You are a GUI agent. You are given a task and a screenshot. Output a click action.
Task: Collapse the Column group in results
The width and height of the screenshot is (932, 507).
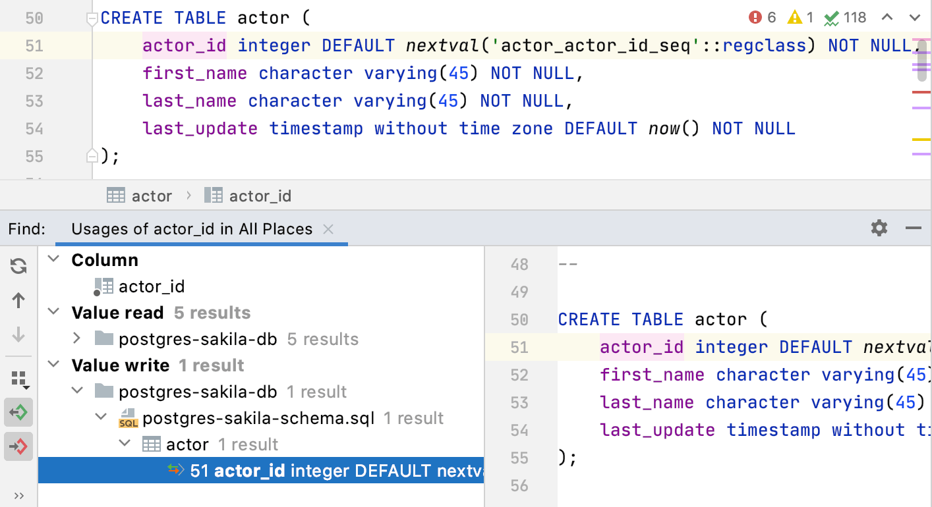(x=55, y=260)
